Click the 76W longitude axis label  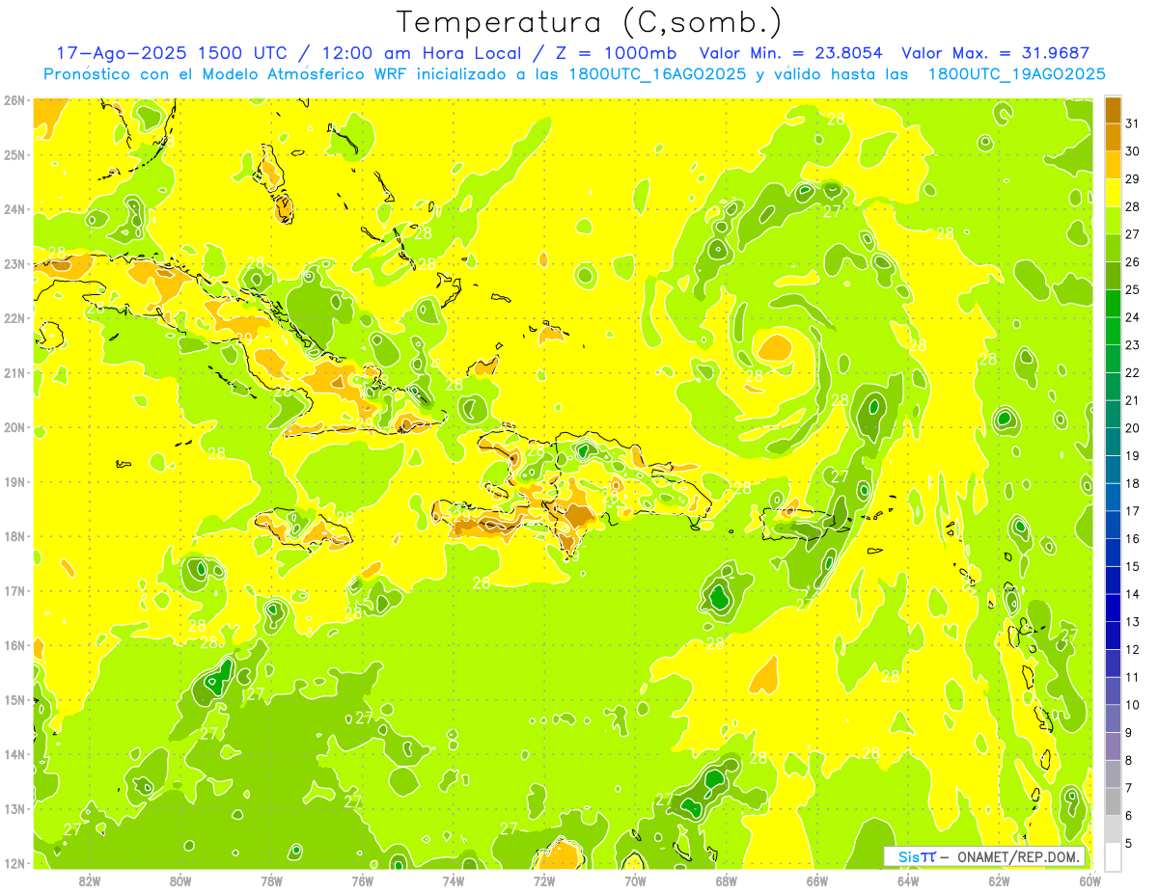(362, 880)
